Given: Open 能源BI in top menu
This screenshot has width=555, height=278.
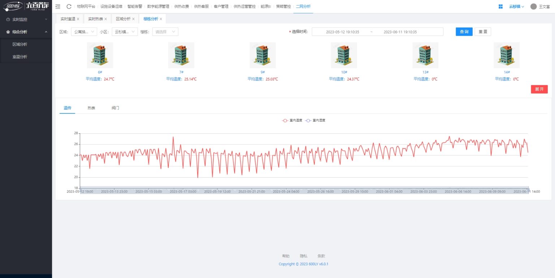Looking at the screenshot, I should pos(266,7).
